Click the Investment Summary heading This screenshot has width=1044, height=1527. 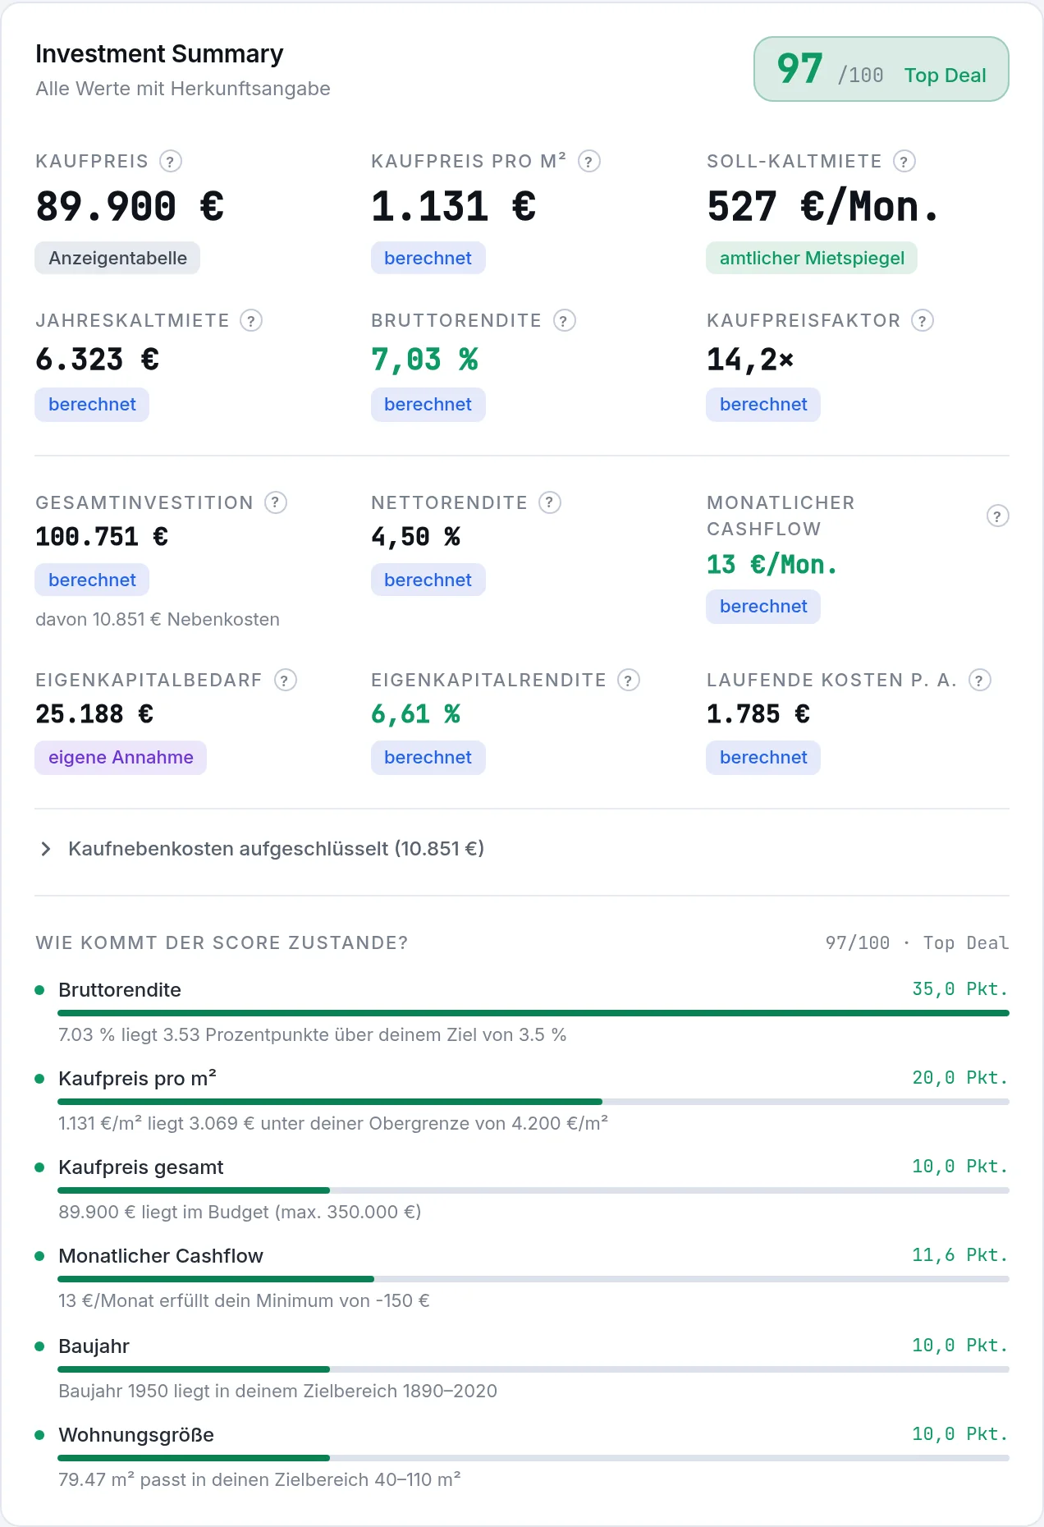[x=159, y=54]
